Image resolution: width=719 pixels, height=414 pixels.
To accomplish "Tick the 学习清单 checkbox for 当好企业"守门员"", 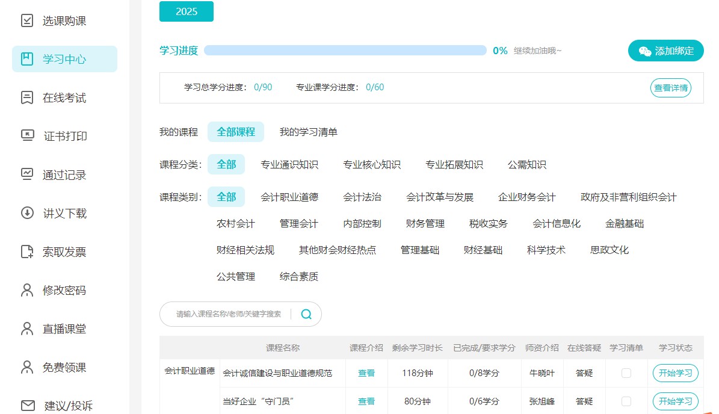I will click(x=626, y=401).
